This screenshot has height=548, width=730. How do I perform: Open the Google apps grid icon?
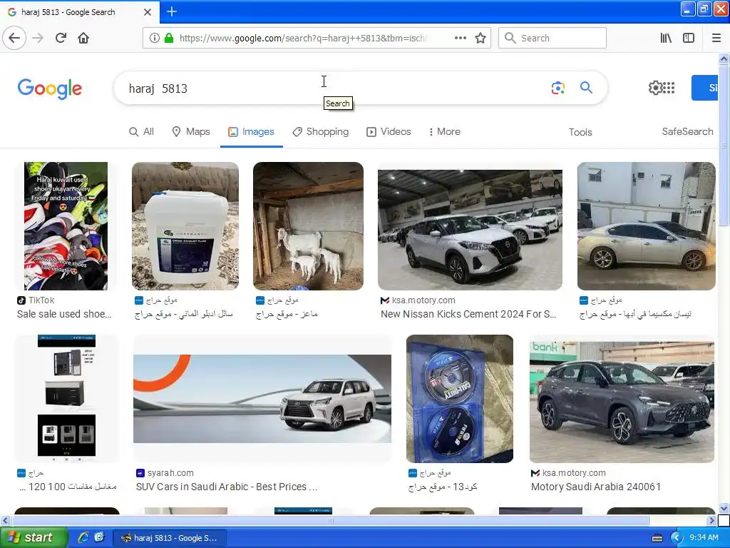click(669, 88)
